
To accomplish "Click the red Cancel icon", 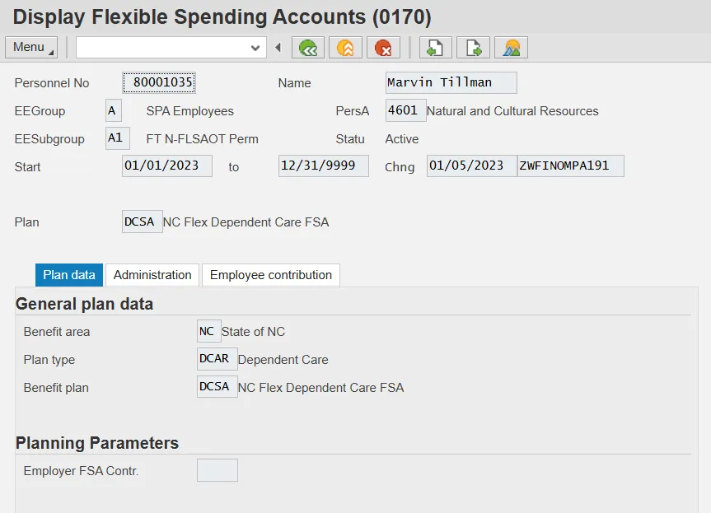I will click(383, 48).
